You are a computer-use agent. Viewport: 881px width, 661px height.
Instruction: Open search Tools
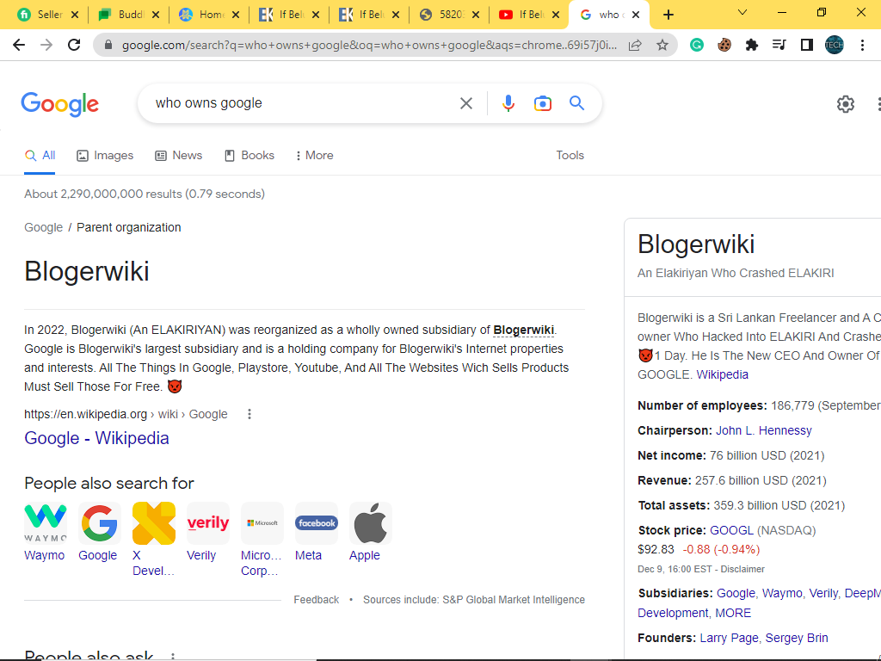[570, 156]
